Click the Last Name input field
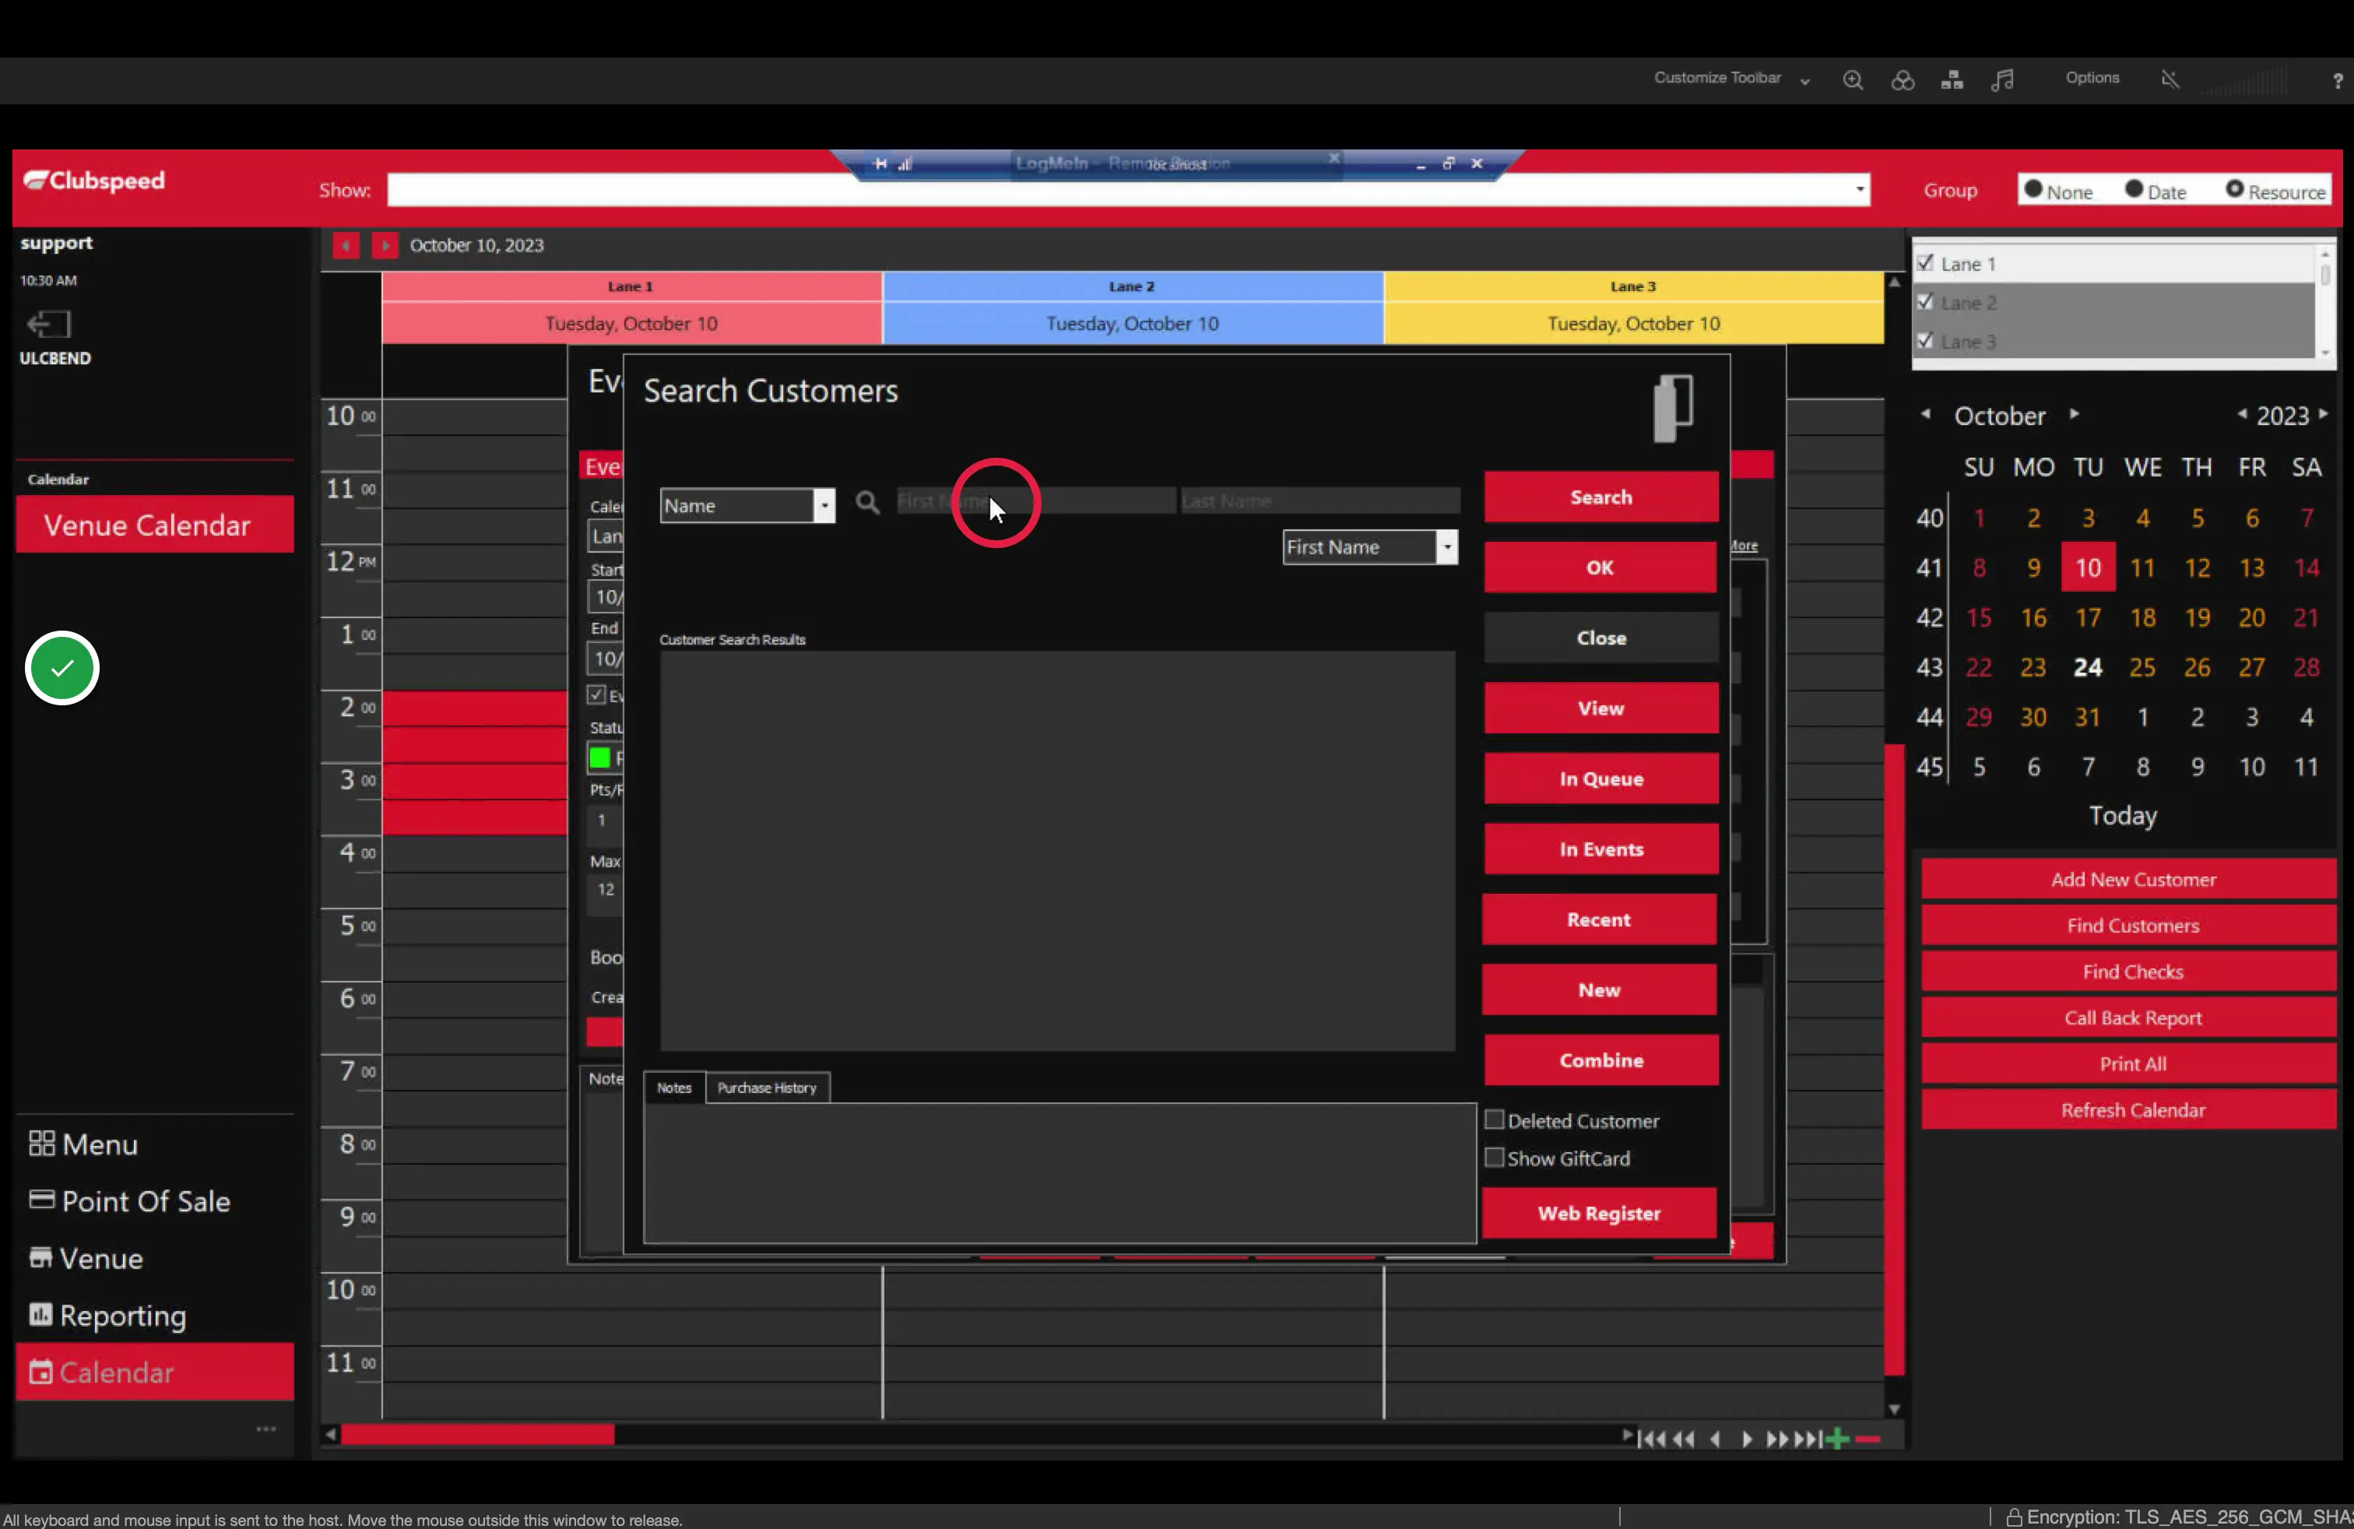The height and width of the screenshot is (1529, 2354). pyautogui.click(x=1319, y=501)
